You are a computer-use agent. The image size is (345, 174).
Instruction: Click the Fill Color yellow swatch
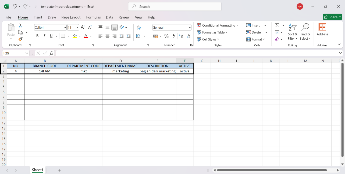point(75,36)
